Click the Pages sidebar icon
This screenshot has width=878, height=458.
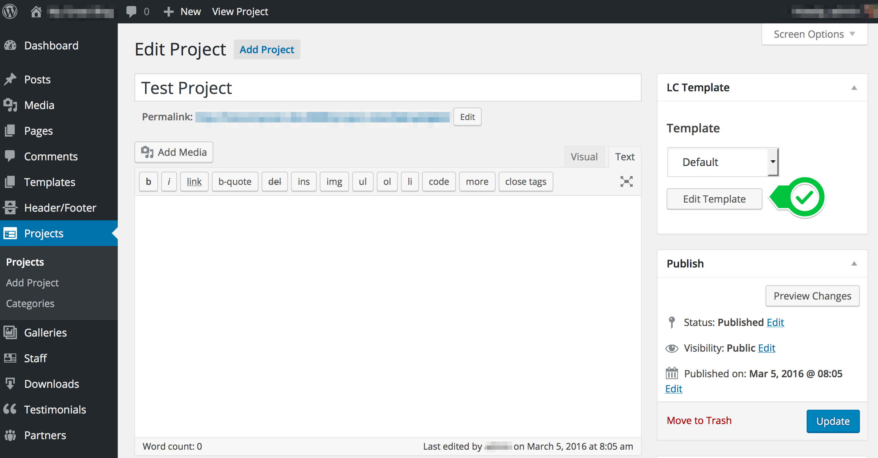tap(11, 131)
